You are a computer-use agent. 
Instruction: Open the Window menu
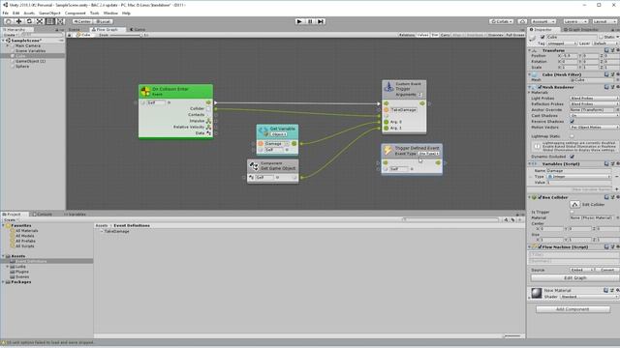pos(110,13)
